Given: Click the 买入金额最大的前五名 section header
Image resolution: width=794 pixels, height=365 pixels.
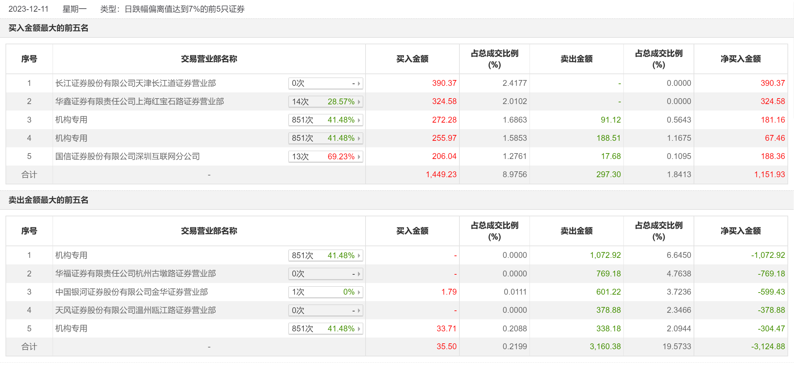Looking at the screenshot, I should coord(48,28).
